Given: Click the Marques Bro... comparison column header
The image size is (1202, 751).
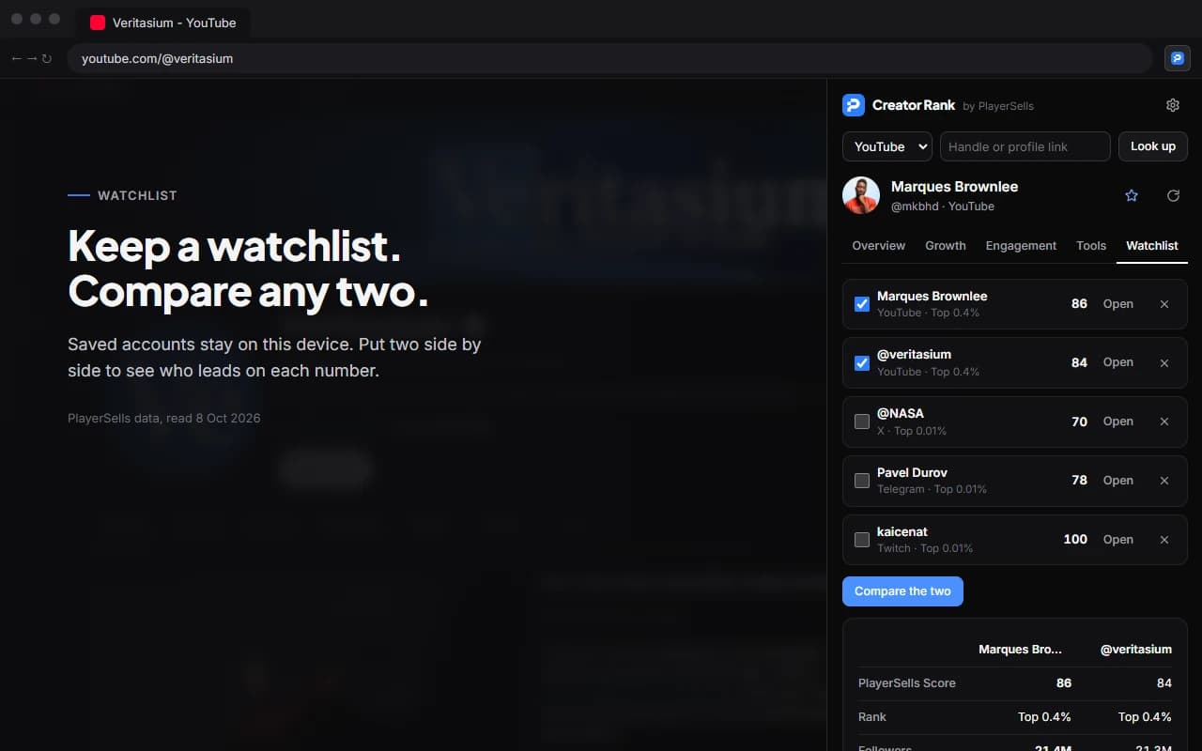Looking at the screenshot, I should pos(1020,650).
